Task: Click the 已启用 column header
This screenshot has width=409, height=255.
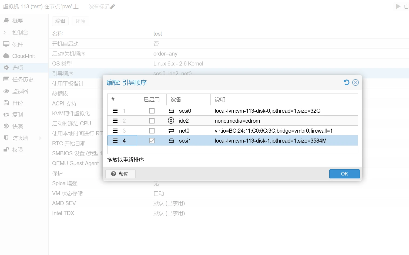Action: coord(152,99)
